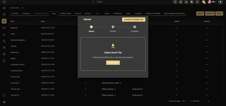Open the actions menu for the Coimbatore Office row

coord(207,65)
